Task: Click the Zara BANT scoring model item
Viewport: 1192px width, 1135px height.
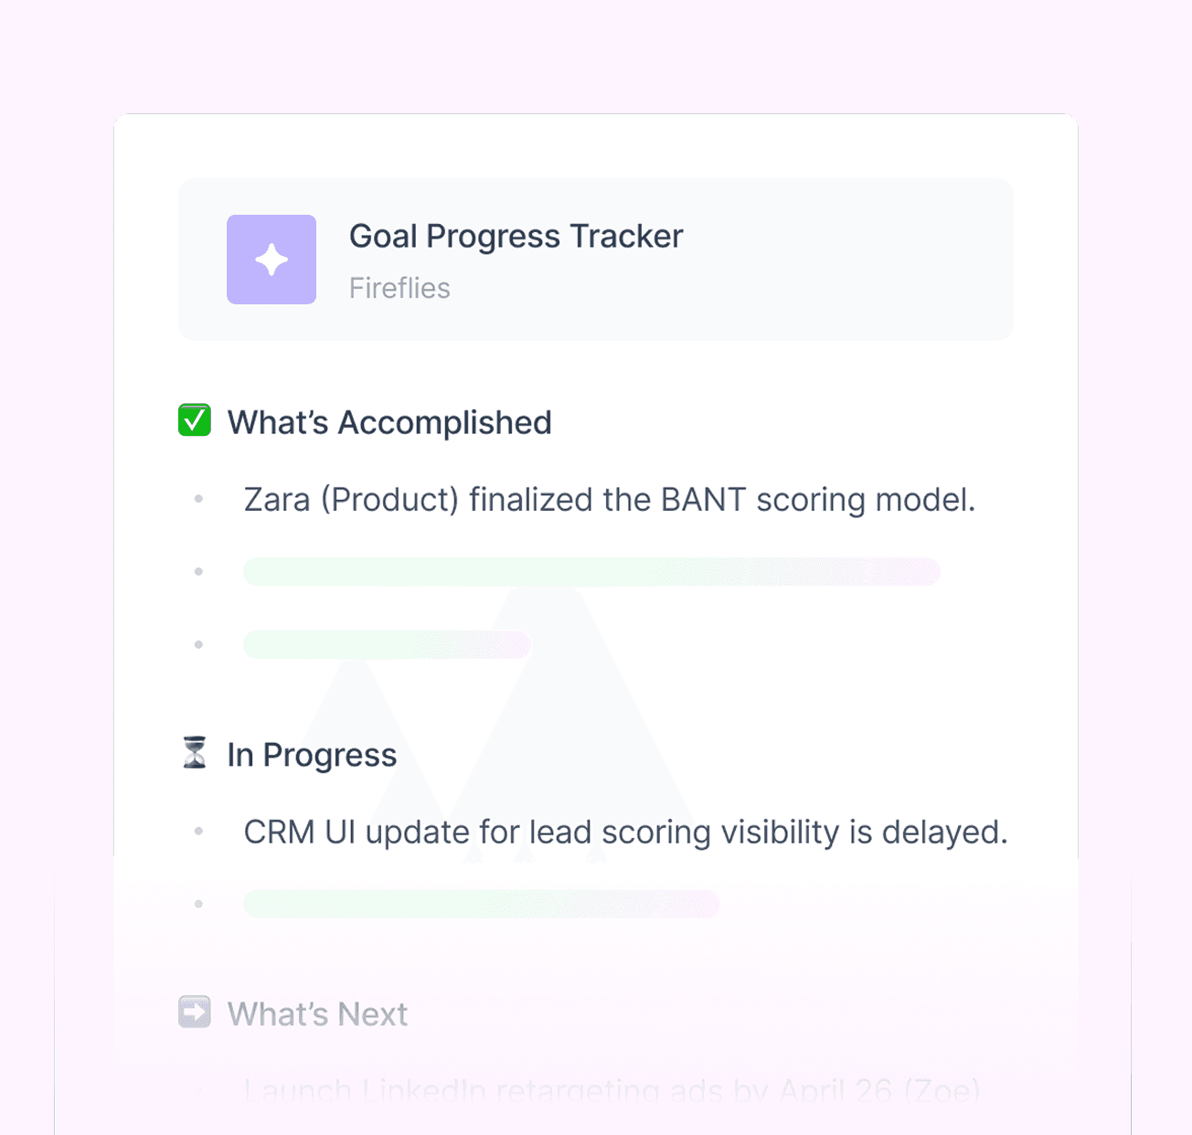Action: 610,500
